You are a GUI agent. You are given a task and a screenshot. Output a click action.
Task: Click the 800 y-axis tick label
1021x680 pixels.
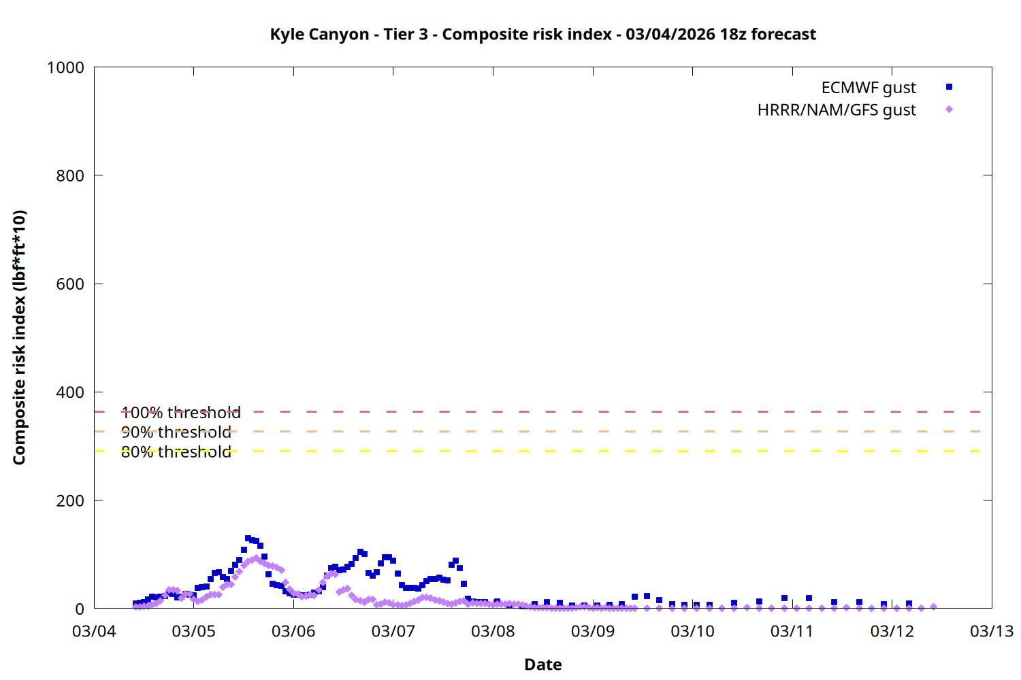pos(70,175)
